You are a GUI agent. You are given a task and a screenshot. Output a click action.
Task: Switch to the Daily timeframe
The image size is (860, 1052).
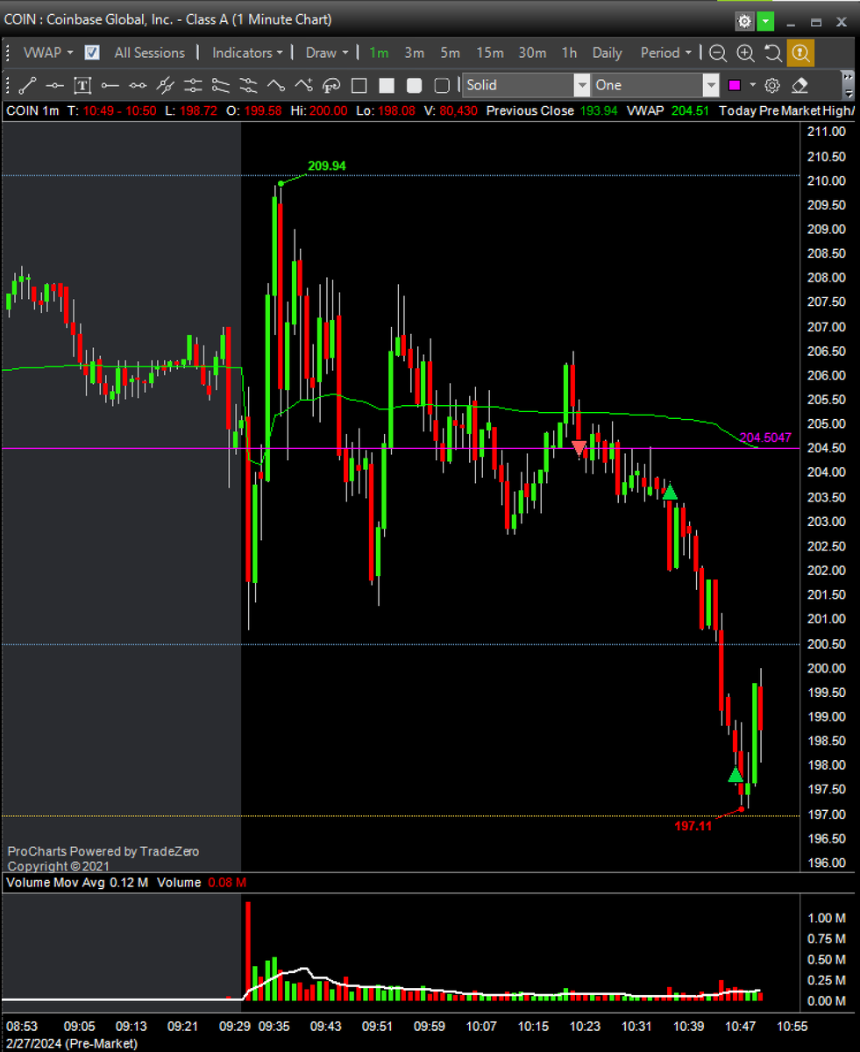tap(607, 53)
